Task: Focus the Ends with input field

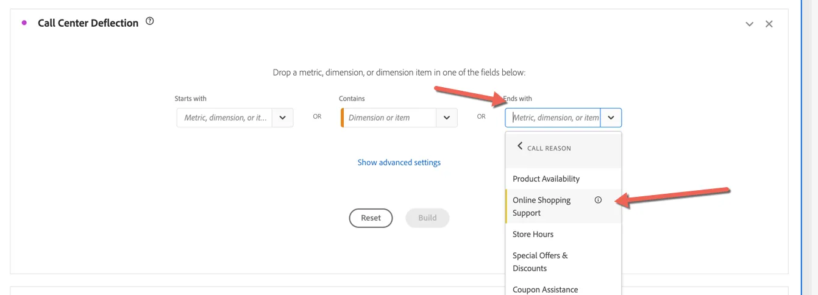Action: pos(553,118)
